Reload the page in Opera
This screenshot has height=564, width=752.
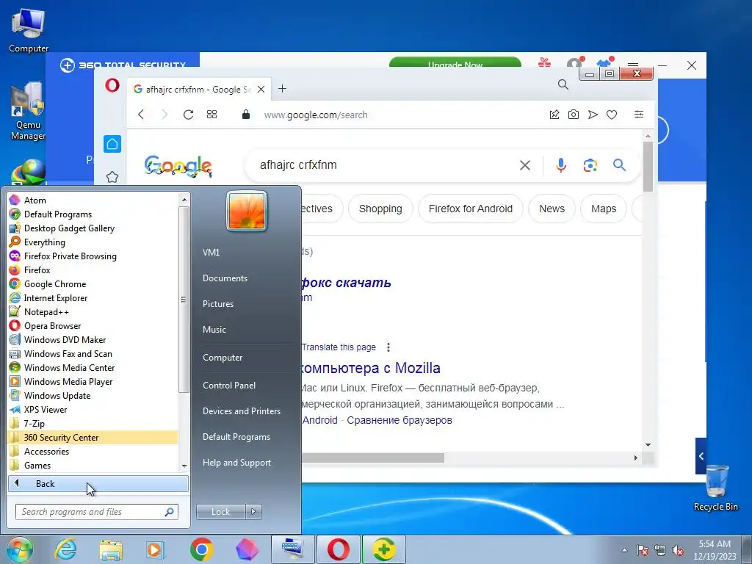(x=188, y=115)
